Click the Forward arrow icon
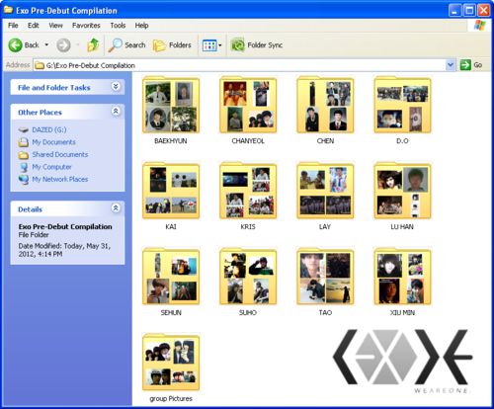This screenshot has width=494, height=409. tap(63, 45)
